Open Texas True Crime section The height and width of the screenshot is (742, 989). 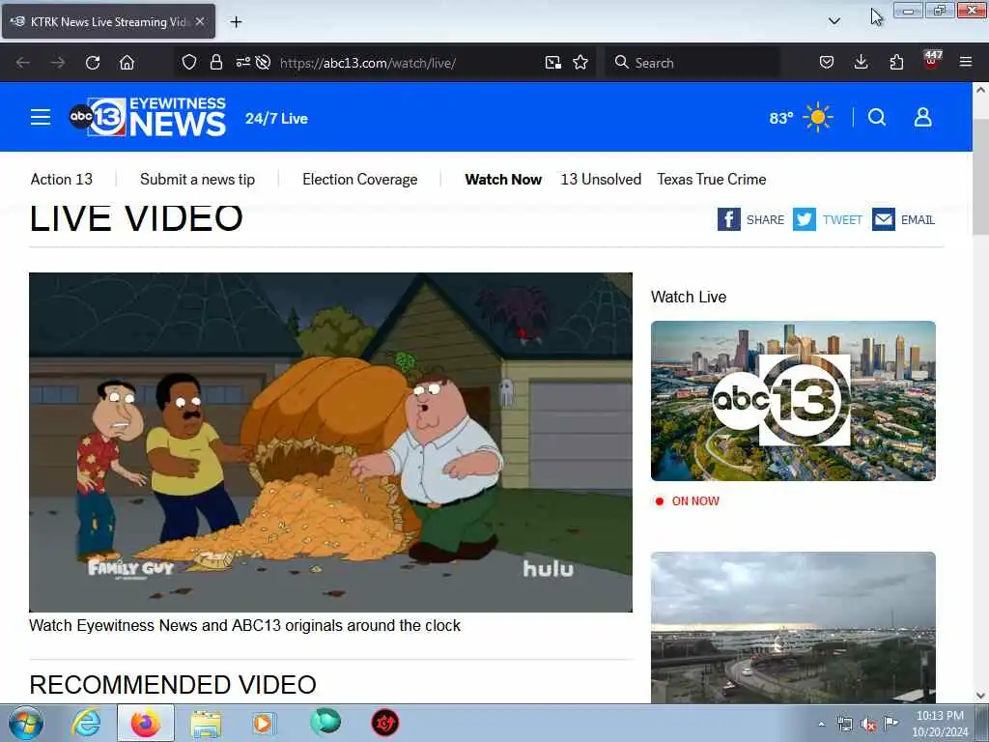point(712,179)
